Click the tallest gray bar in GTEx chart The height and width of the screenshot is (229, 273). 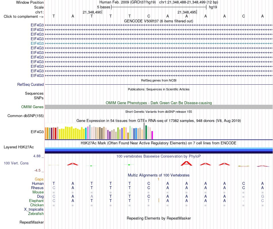point(144,131)
